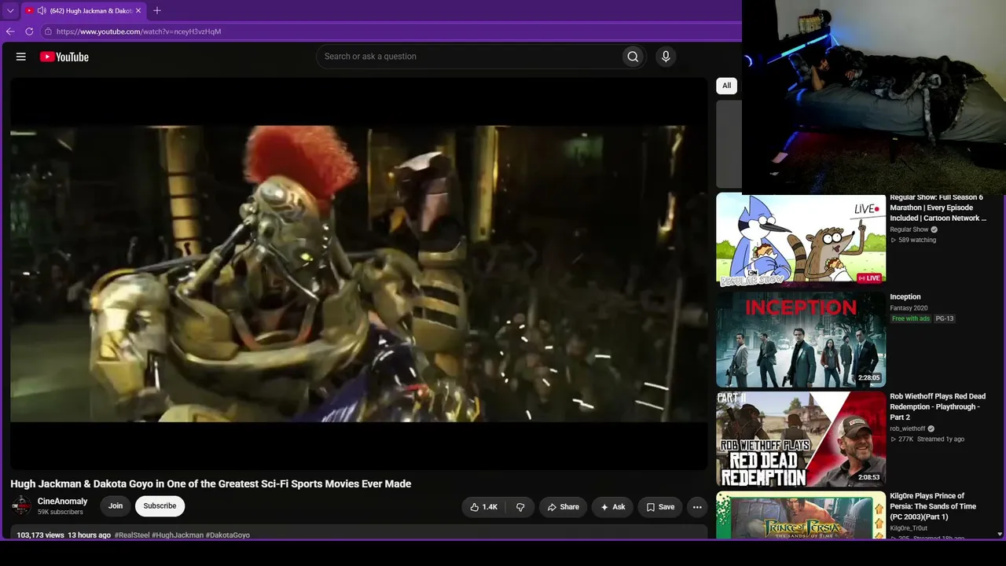Save video to a playlist
Screen dimensions: 1006x566
tap(660, 507)
